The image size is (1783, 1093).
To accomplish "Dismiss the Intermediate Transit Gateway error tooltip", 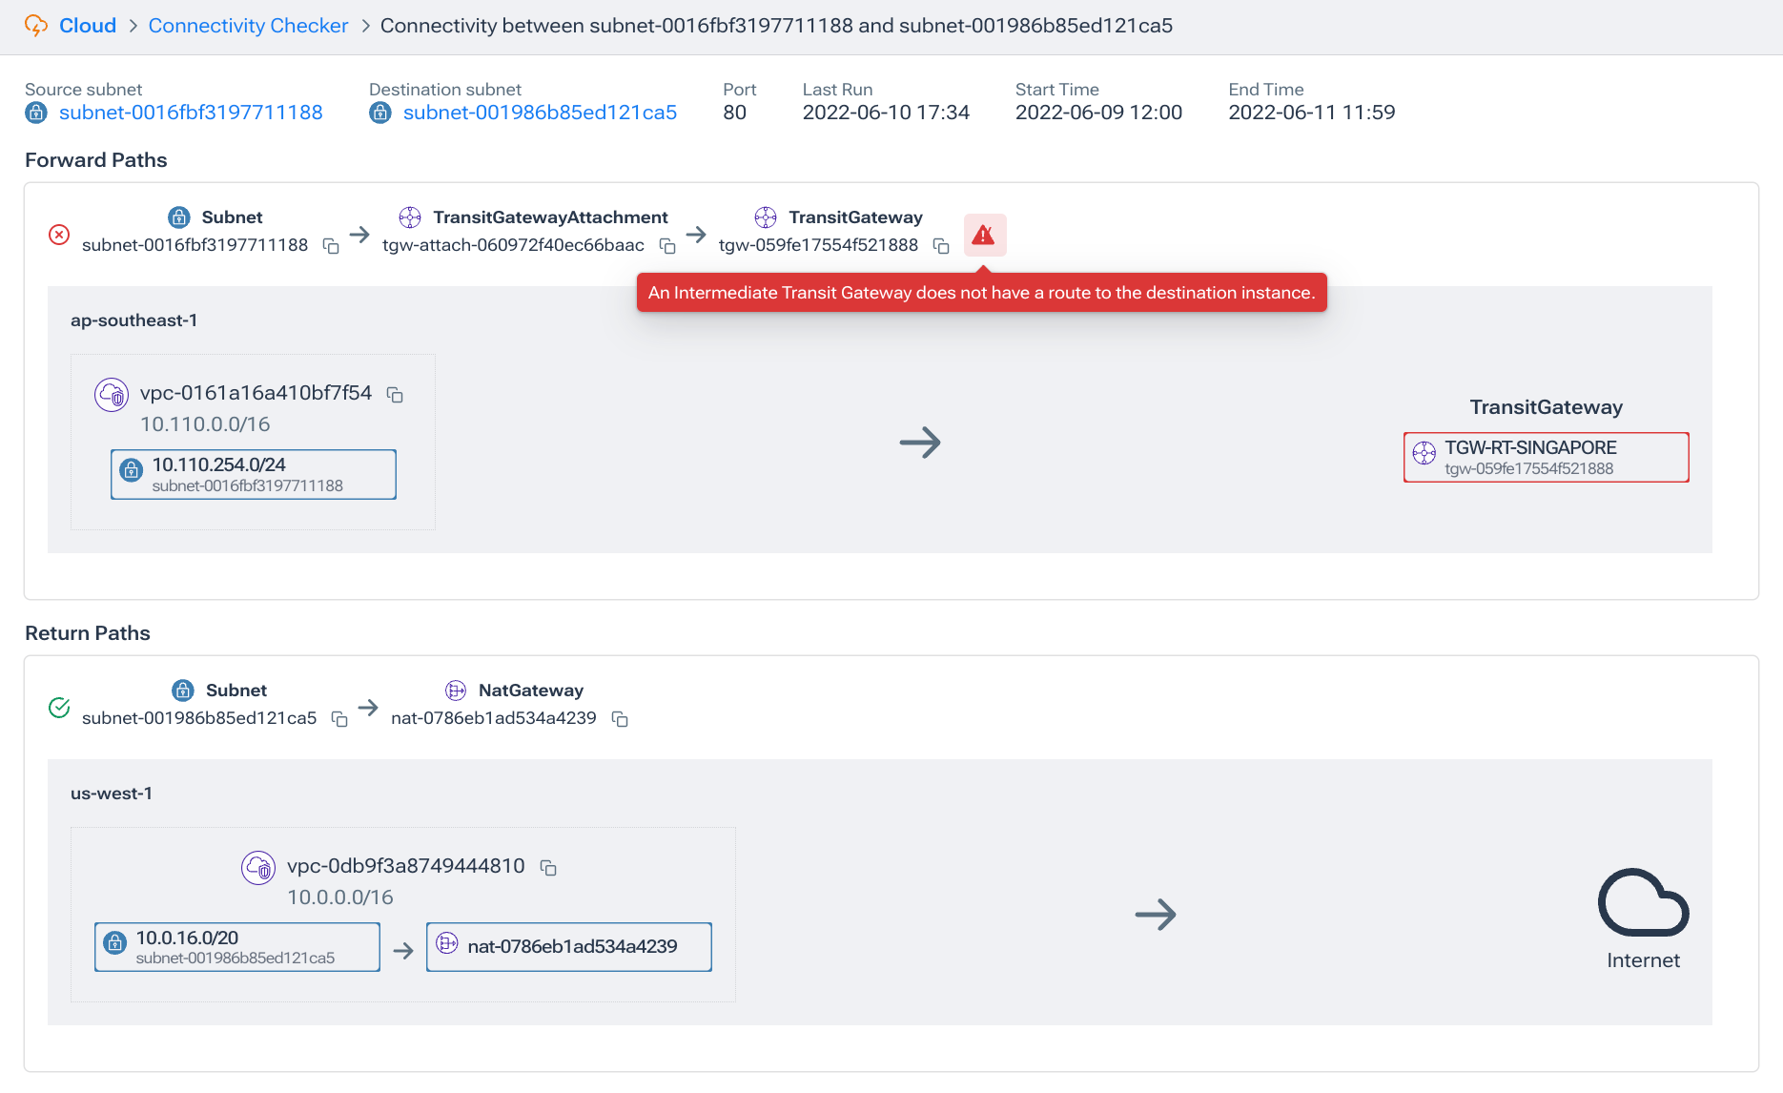I will [981, 293].
